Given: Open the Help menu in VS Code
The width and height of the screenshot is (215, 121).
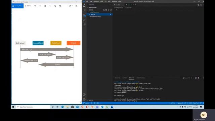Looking at the screenshot, I should click(x=120, y=1).
